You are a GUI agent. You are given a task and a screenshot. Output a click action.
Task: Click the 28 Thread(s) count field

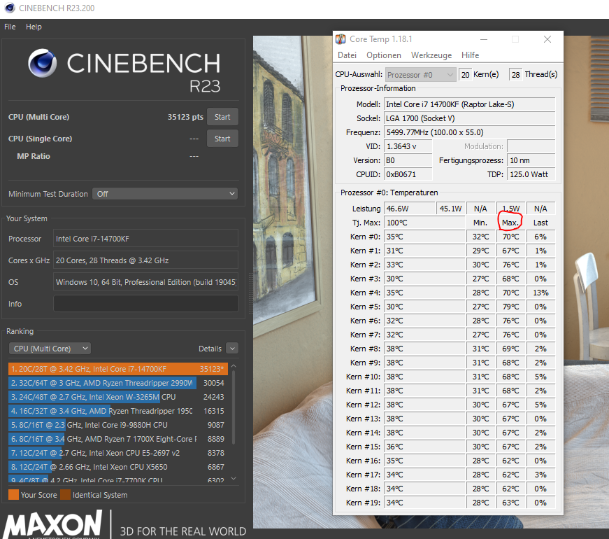pyautogui.click(x=515, y=75)
